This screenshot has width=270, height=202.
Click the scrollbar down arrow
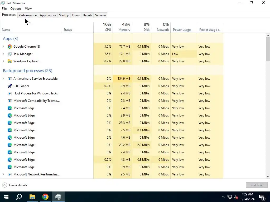[x=268, y=176]
